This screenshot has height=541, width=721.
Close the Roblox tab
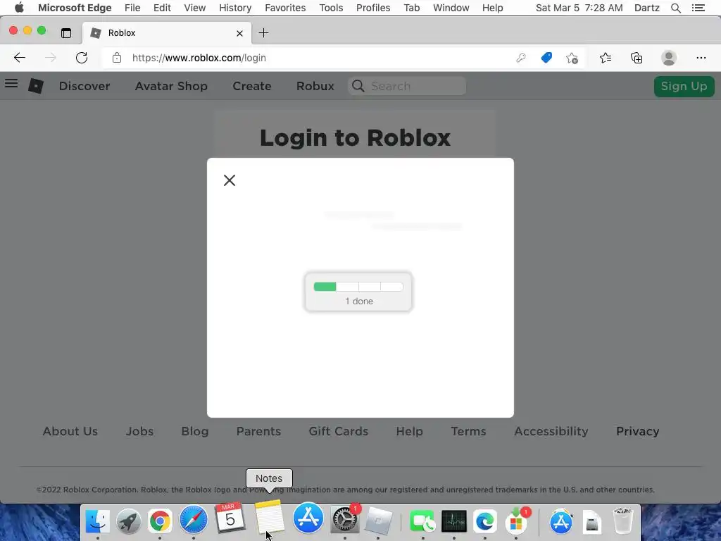[x=239, y=33]
